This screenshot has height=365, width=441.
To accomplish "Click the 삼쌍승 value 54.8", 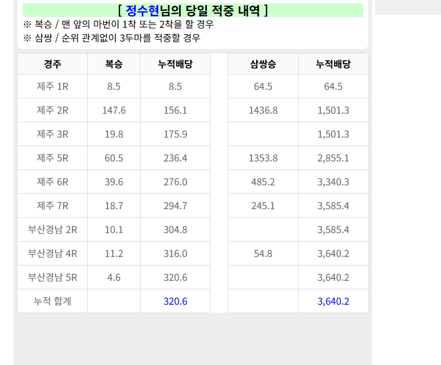I will [x=263, y=254].
